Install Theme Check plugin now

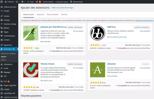pyautogui.click(x=75, y=64)
